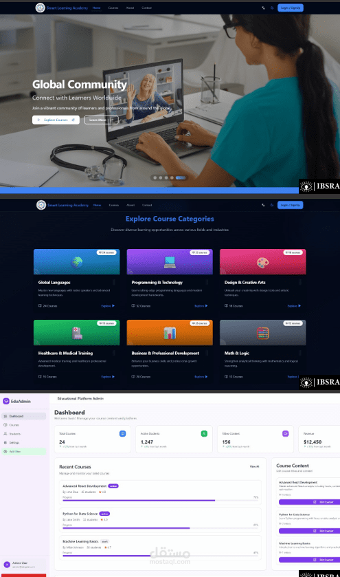
Task: Click the blue Total Courses card icon
Action: pyautogui.click(x=123, y=434)
